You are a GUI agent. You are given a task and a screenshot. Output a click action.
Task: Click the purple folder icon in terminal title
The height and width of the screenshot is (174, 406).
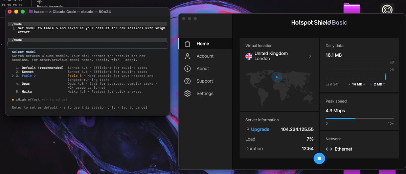coord(31,11)
